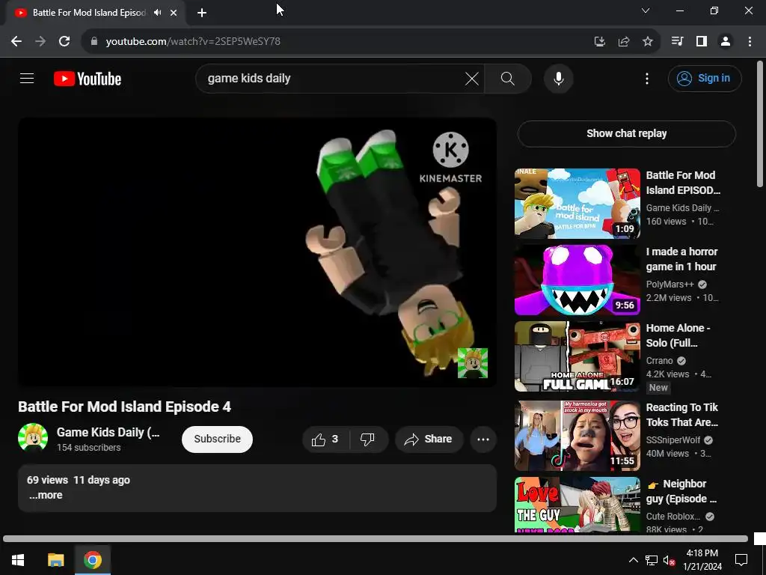Show chat replay

click(x=626, y=133)
